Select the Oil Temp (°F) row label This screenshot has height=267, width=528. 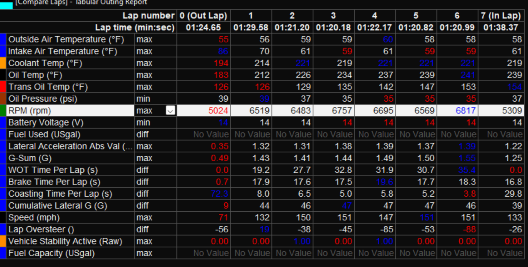point(35,75)
